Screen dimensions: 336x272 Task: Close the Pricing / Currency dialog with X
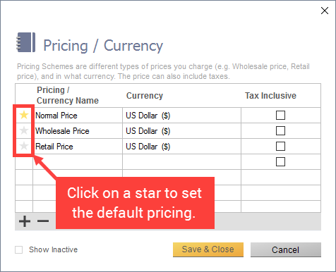click(325, 11)
